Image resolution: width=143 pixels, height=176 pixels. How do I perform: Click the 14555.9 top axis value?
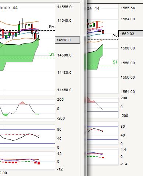tap(64, 7)
